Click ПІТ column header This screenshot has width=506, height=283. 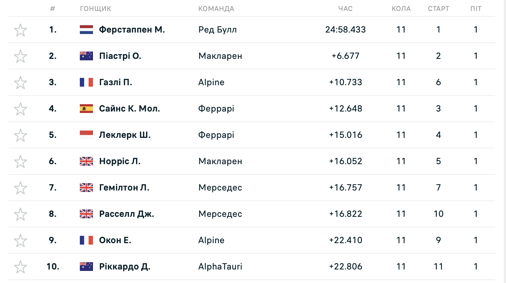point(476,8)
